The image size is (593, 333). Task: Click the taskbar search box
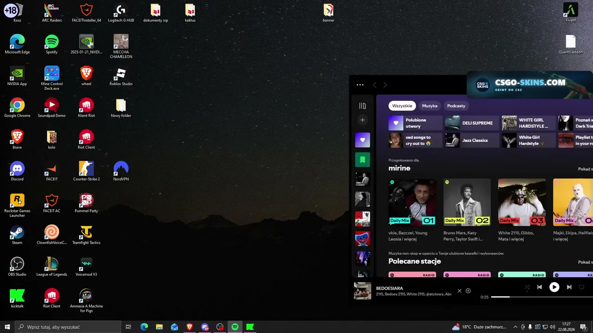pyautogui.click(x=68, y=327)
